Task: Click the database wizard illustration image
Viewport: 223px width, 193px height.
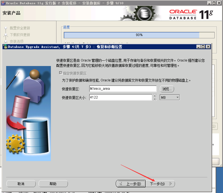Action: click(29, 114)
